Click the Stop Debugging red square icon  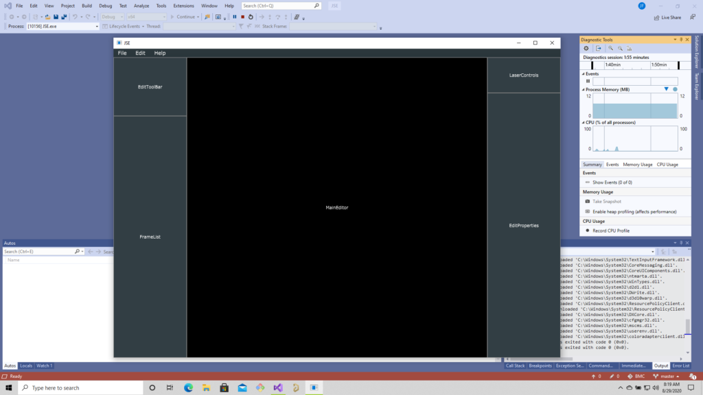pos(242,16)
